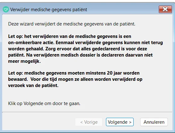Click '20 jaar' in the retention warning

(x=114, y=73)
